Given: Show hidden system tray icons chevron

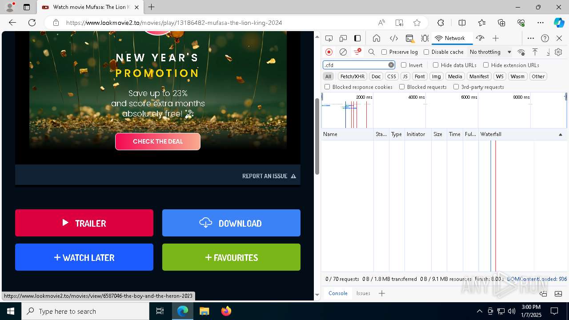Looking at the screenshot, I should tap(479, 311).
